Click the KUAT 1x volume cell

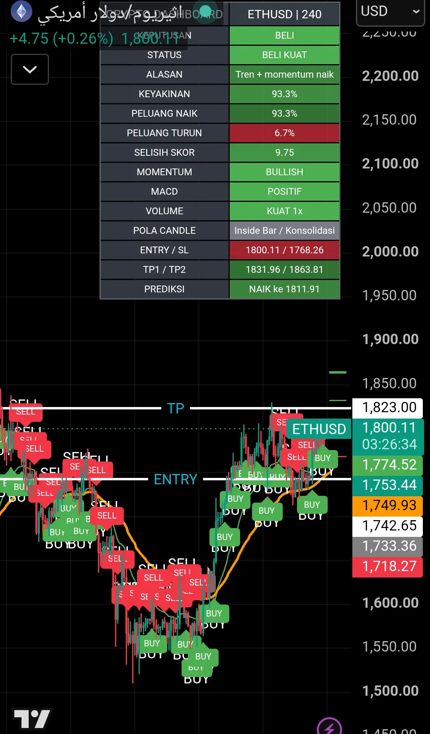284,211
